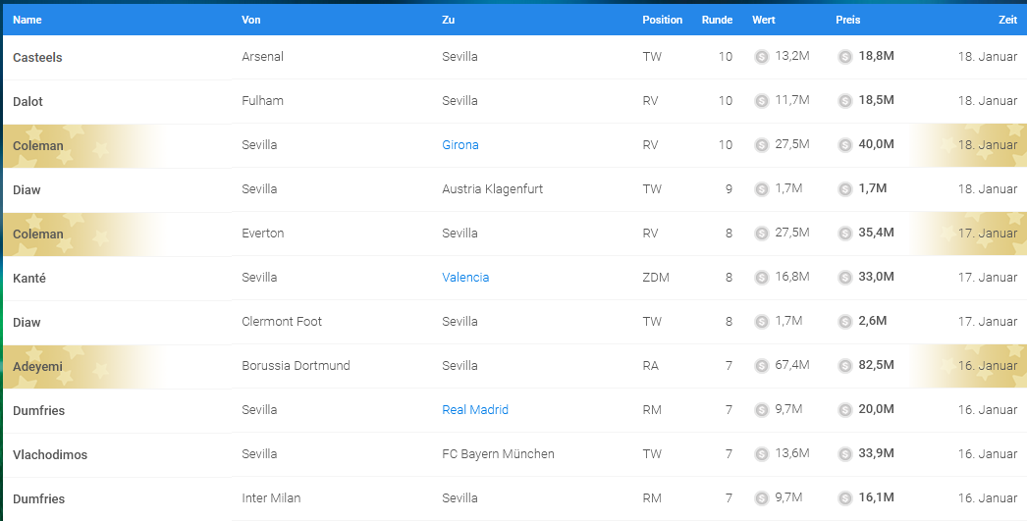Screen dimensions: 1027x521
Task: Click the coin icon beside Casteels' 18,8M price
Action: point(845,57)
